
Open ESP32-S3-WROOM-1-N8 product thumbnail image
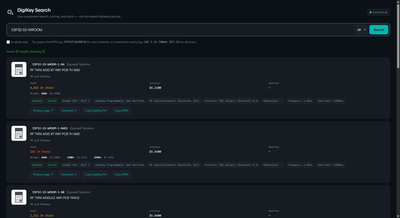coord(19,197)
